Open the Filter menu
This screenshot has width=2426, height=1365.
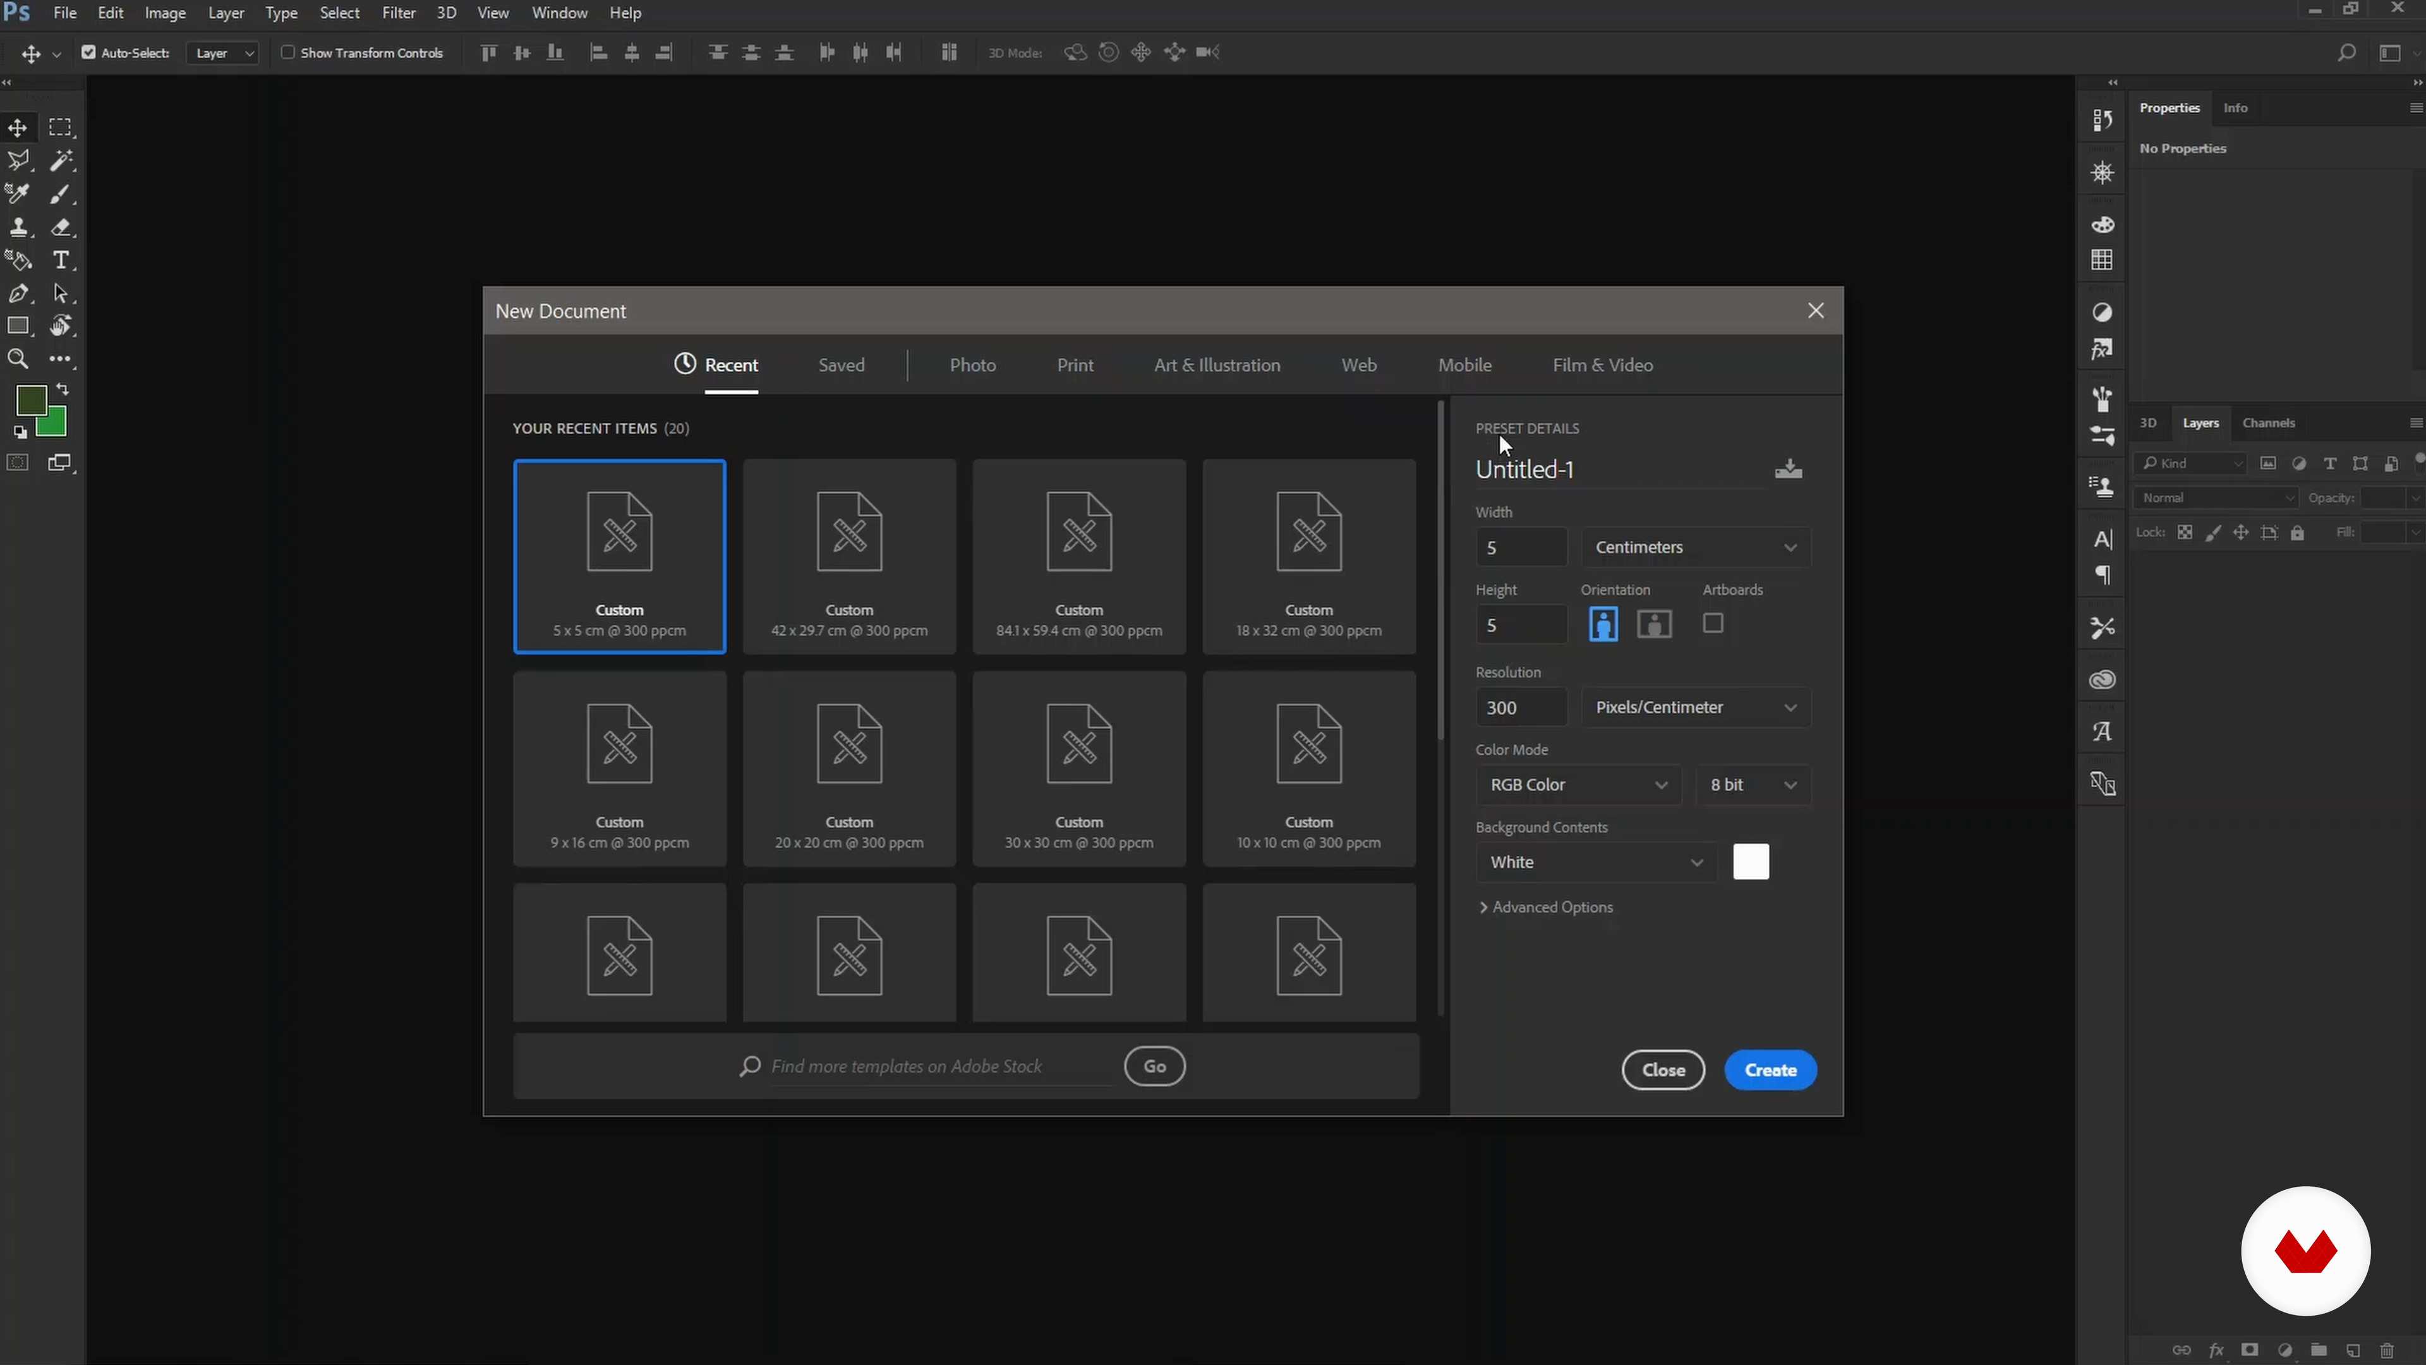[x=399, y=13]
